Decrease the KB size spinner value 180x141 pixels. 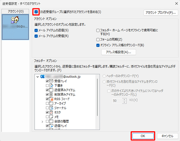tap(125, 102)
